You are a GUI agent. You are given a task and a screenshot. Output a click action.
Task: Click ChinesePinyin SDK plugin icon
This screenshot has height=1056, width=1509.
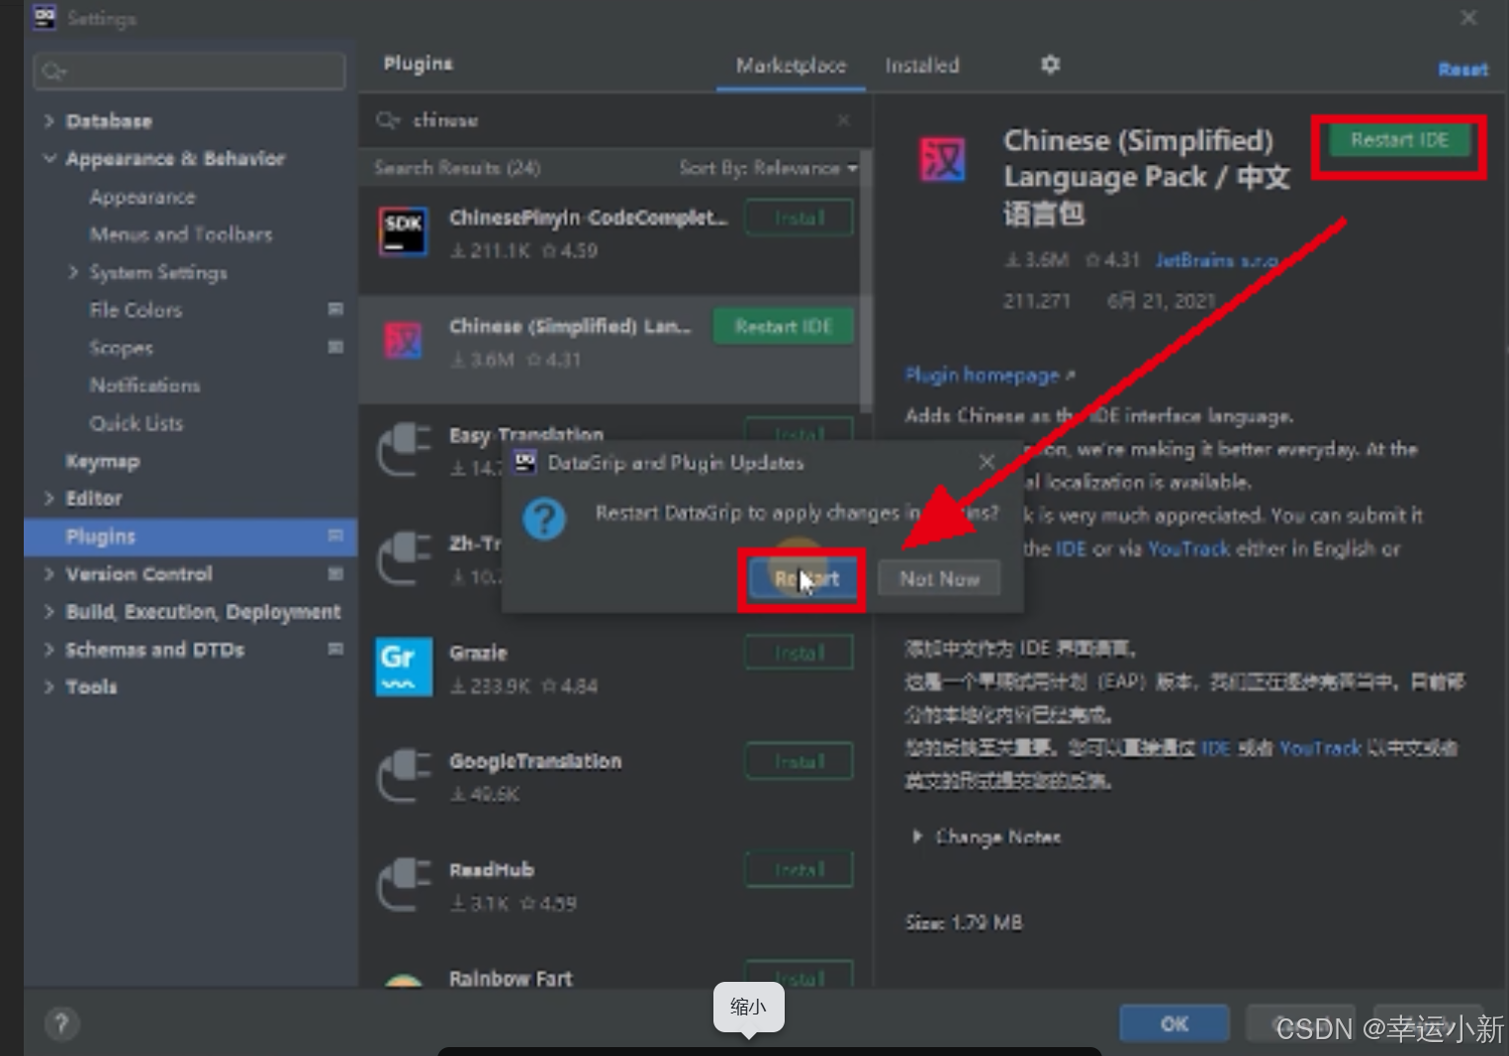click(x=403, y=232)
